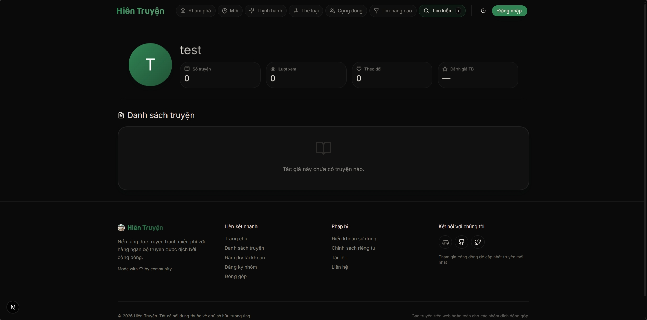Open Tìm nâng cao advanced filter
Image resolution: width=647 pixels, height=320 pixels.
click(393, 11)
